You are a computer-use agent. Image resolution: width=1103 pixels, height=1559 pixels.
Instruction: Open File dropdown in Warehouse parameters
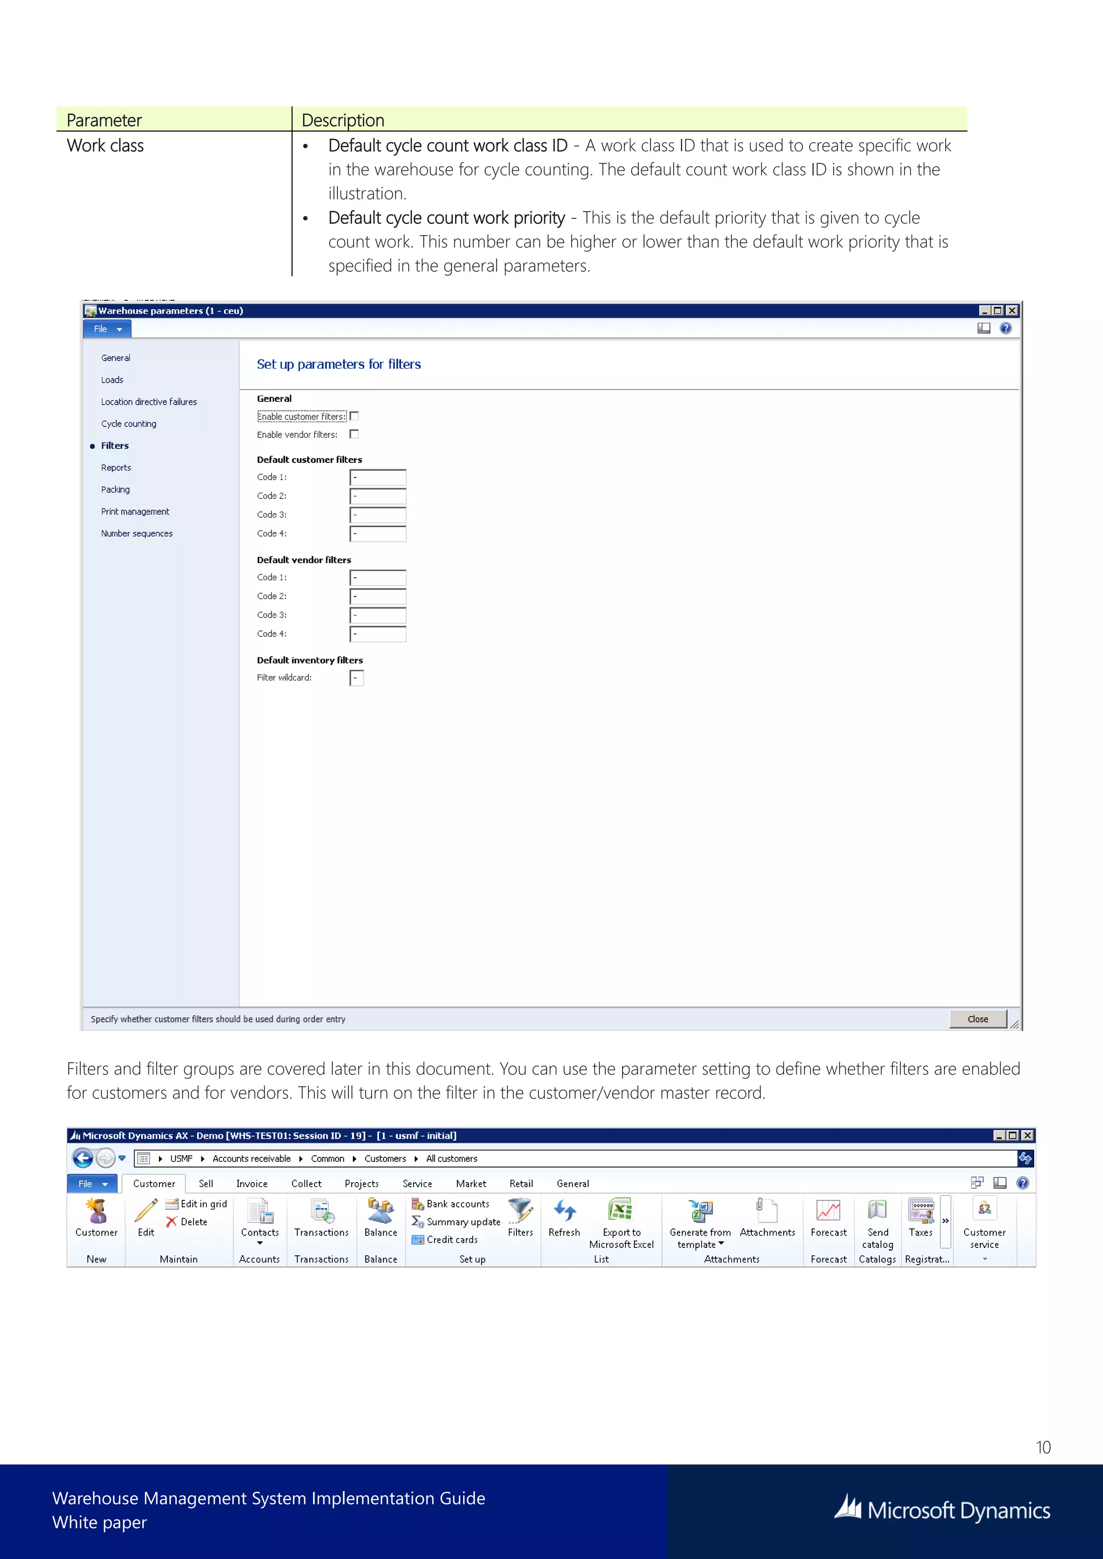click(107, 329)
